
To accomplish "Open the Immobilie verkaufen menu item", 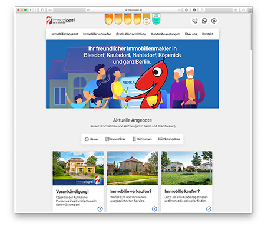I will point(97,34).
